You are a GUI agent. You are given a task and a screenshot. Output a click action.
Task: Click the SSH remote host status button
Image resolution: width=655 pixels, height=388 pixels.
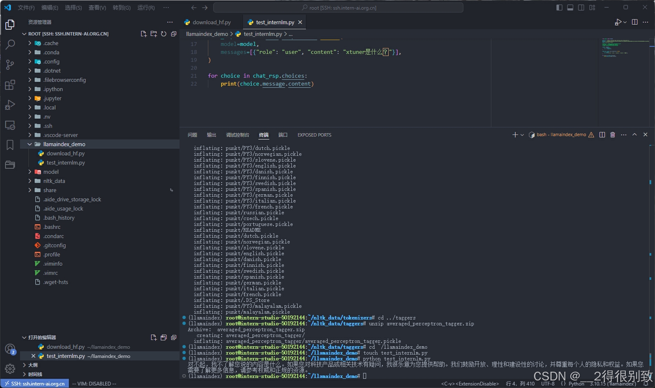(x=35, y=384)
